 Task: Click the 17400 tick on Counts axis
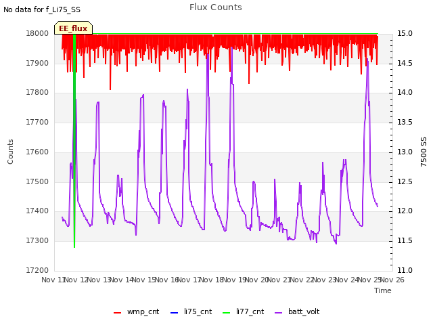(x=37, y=211)
